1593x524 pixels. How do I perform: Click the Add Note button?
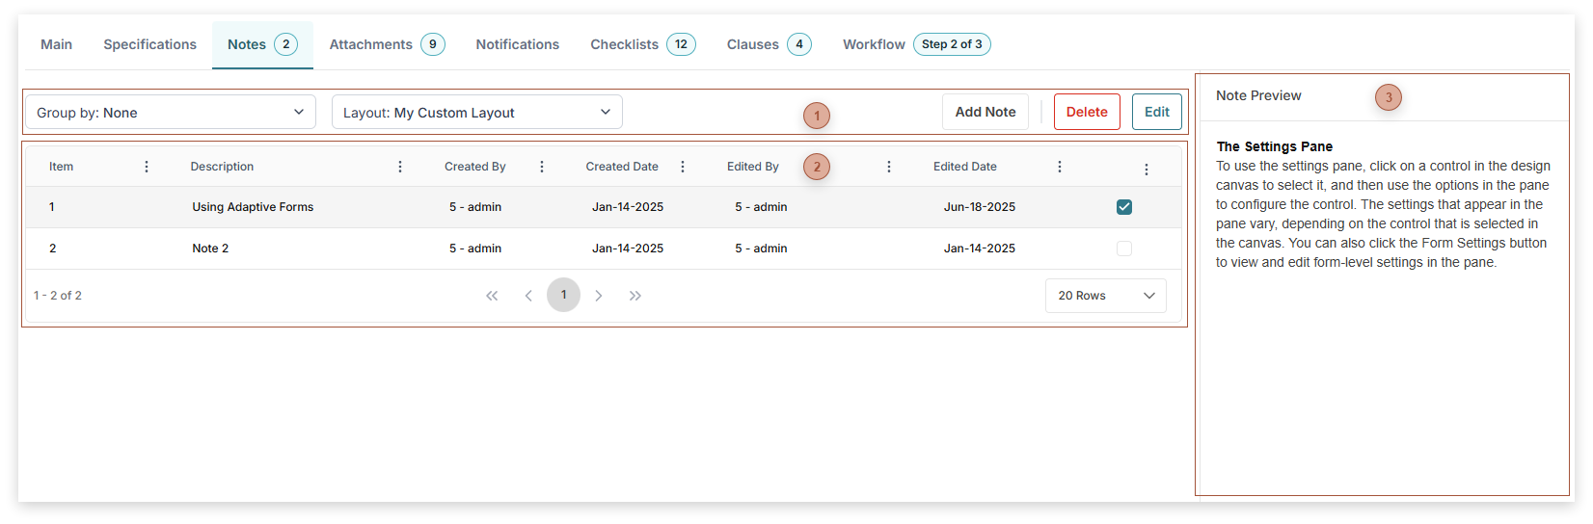985,112
